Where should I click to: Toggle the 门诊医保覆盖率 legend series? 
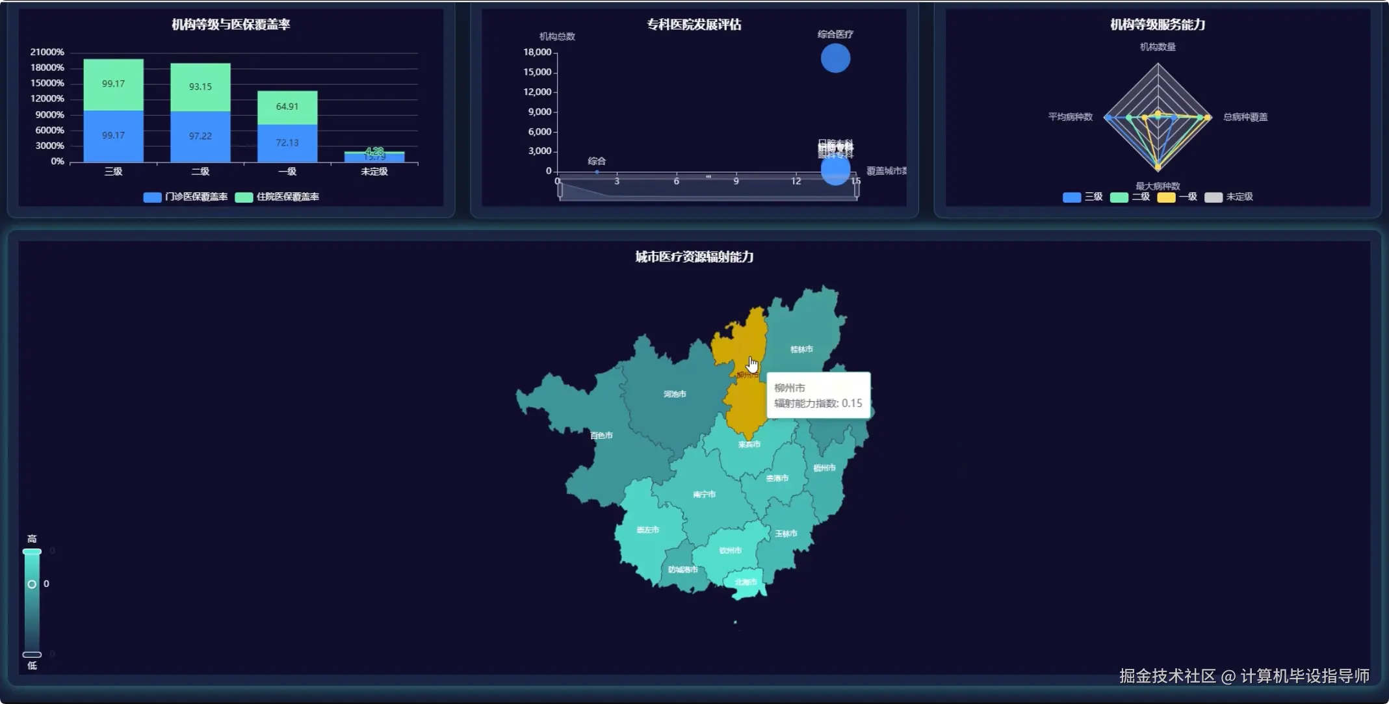185,197
